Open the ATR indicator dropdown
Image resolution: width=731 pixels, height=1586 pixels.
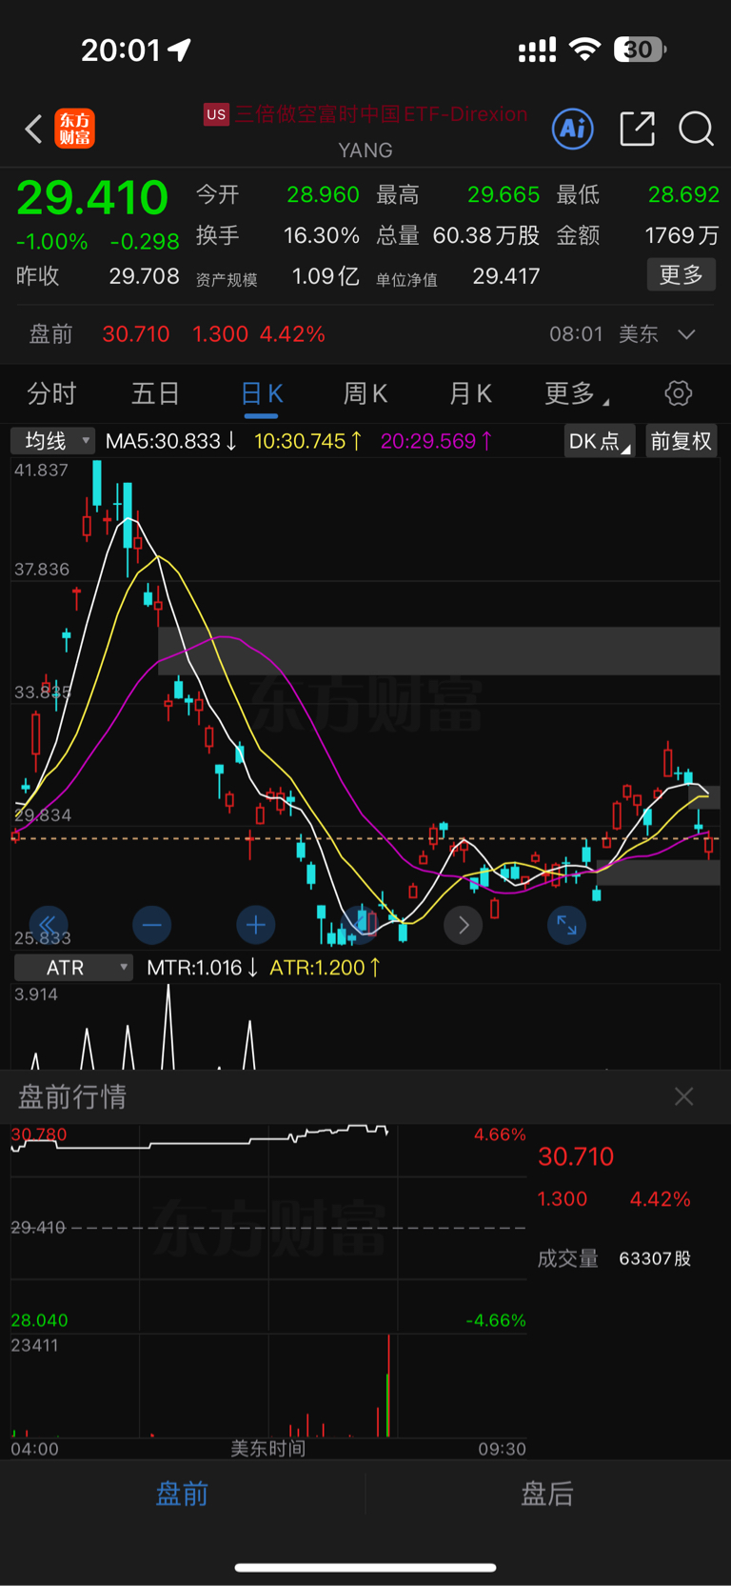pyautogui.click(x=73, y=968)
